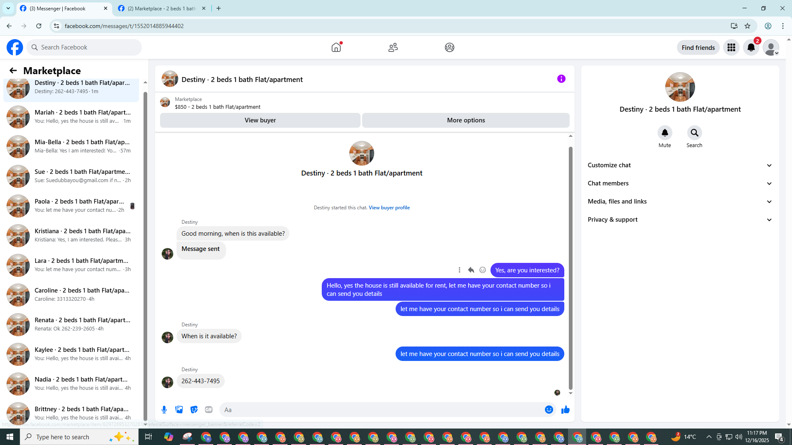
Task: Click the Find friends button
Action: pyautogui.click(x=698, y=47)
